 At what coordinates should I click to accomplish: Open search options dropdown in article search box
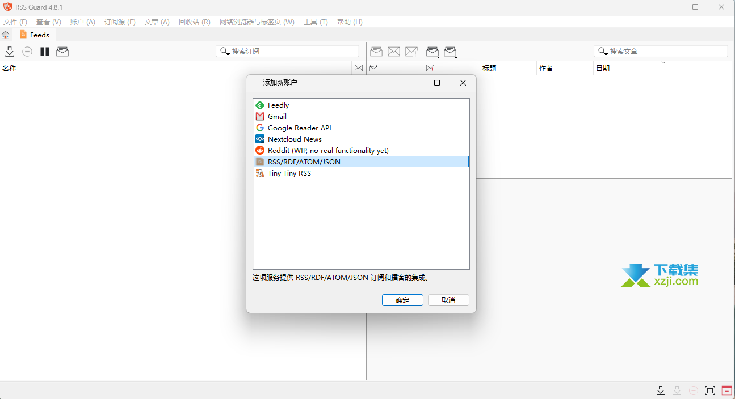pyautogui.click(x=603, y=52)
